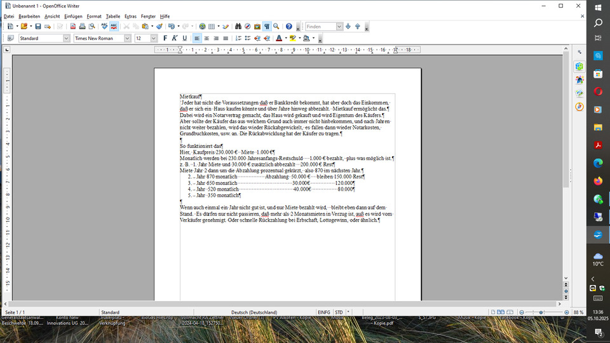Open Find & Replace binoculars icon

click(238, 27)
